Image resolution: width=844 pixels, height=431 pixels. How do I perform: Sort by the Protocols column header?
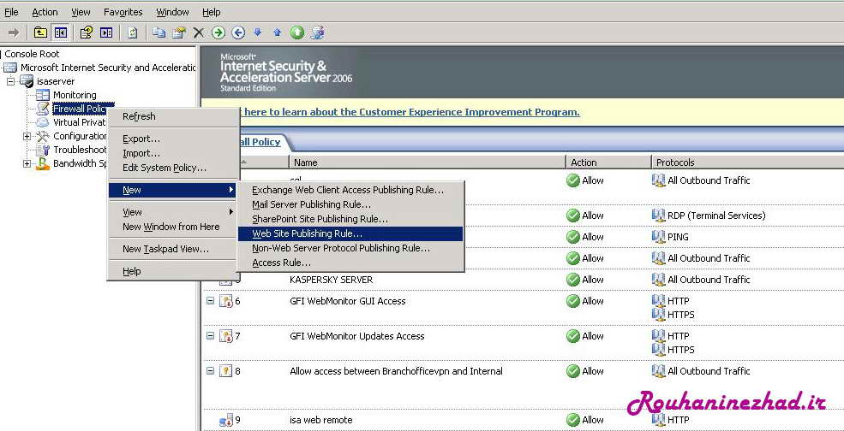(x=748, y=162)
